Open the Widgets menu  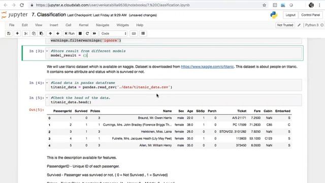pyautogui.click(x=122, y=25)
